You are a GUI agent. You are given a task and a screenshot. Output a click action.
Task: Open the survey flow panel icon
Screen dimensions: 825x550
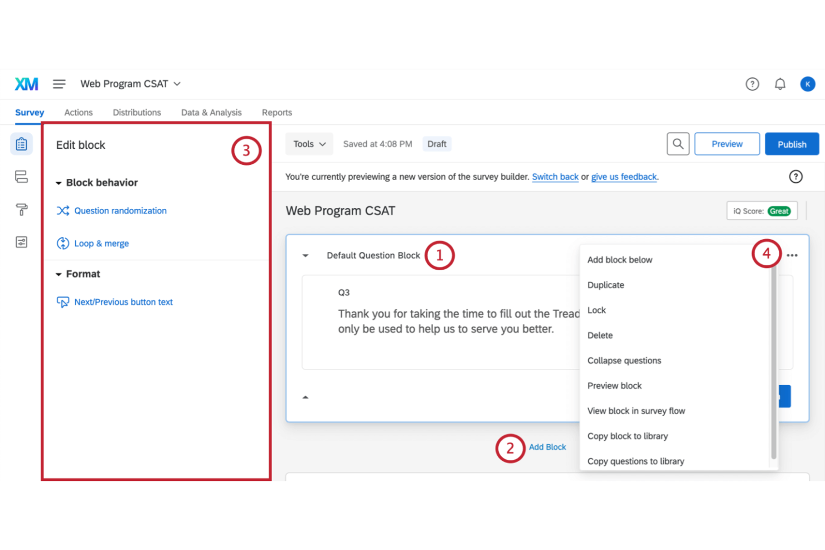(21, 176)
